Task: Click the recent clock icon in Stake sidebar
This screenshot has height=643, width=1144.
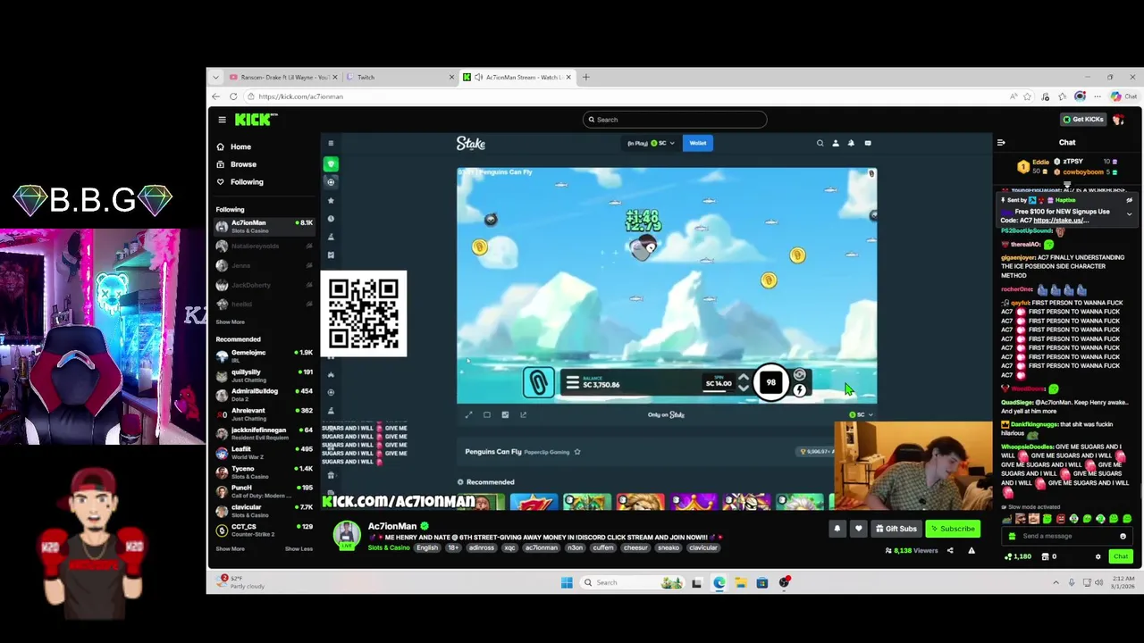Action: 331,219
